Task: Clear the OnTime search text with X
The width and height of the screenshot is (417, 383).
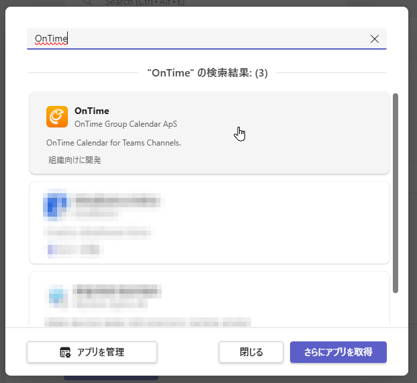Action: point(375,39)
